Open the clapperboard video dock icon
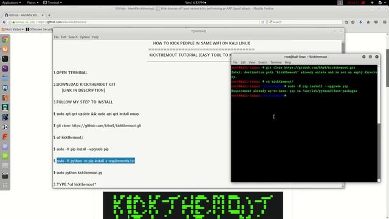Image resolution: width=389 pixels, height=219 pixels. (x=5, y=176)
